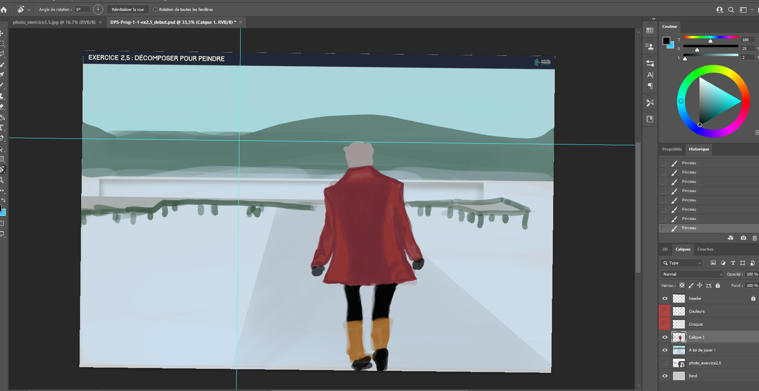The height and width of the screenshot is (391, 759).
Task: Open the Propriétés tab
Action: (x=672, y=149)
